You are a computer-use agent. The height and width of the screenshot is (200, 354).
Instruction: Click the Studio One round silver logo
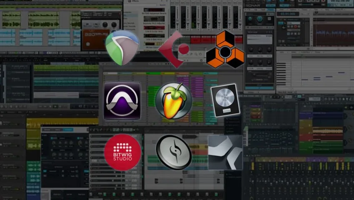click(174, 152)
